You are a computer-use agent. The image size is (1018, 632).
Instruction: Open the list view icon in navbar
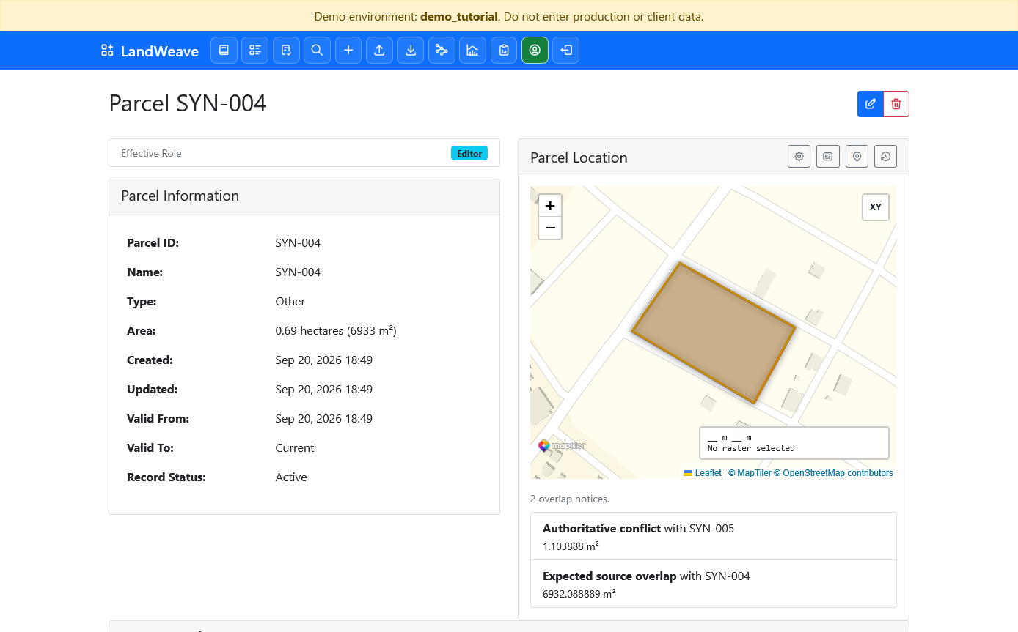255,50
